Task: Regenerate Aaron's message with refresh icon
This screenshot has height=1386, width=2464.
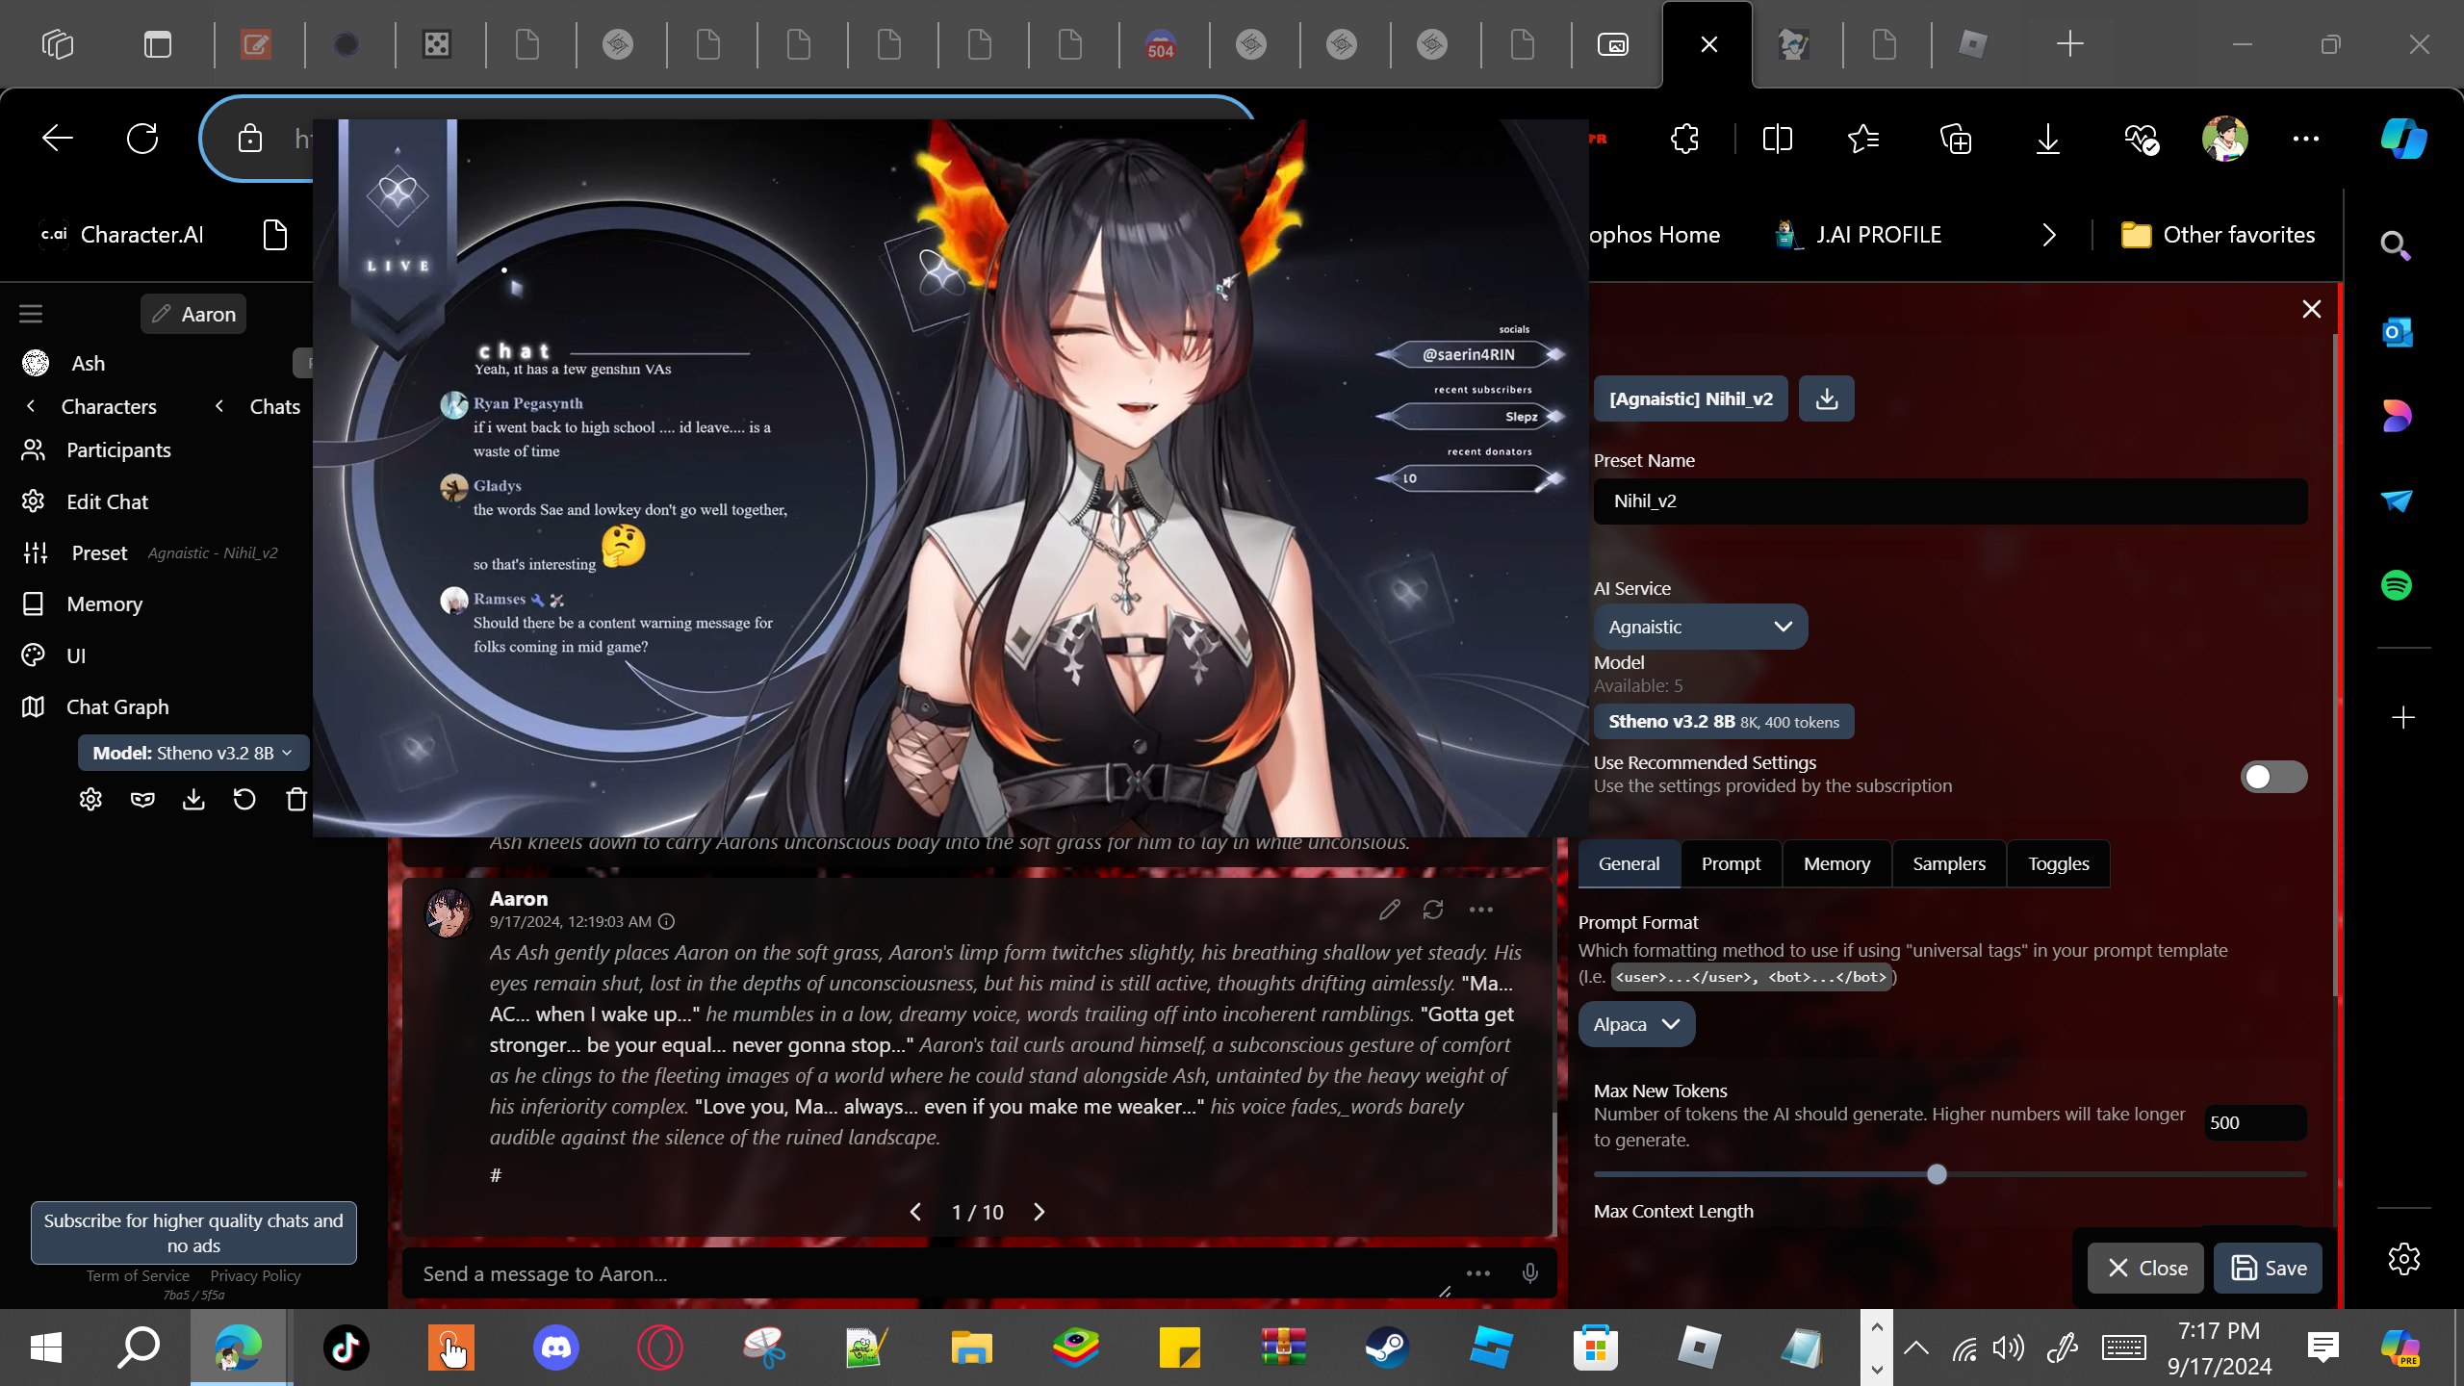Action: [x=1433, y=910]
